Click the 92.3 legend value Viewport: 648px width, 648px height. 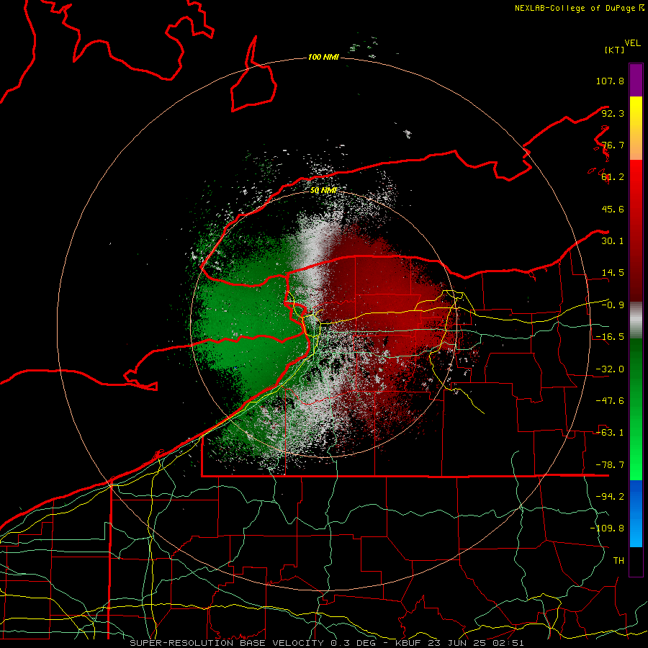[613, 113]
